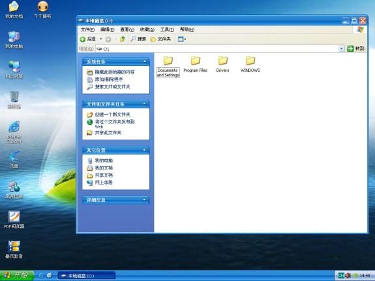Click the Show Desktop quick launch icon
Screen dimensions: 375x281
click(x=50, y=276)
